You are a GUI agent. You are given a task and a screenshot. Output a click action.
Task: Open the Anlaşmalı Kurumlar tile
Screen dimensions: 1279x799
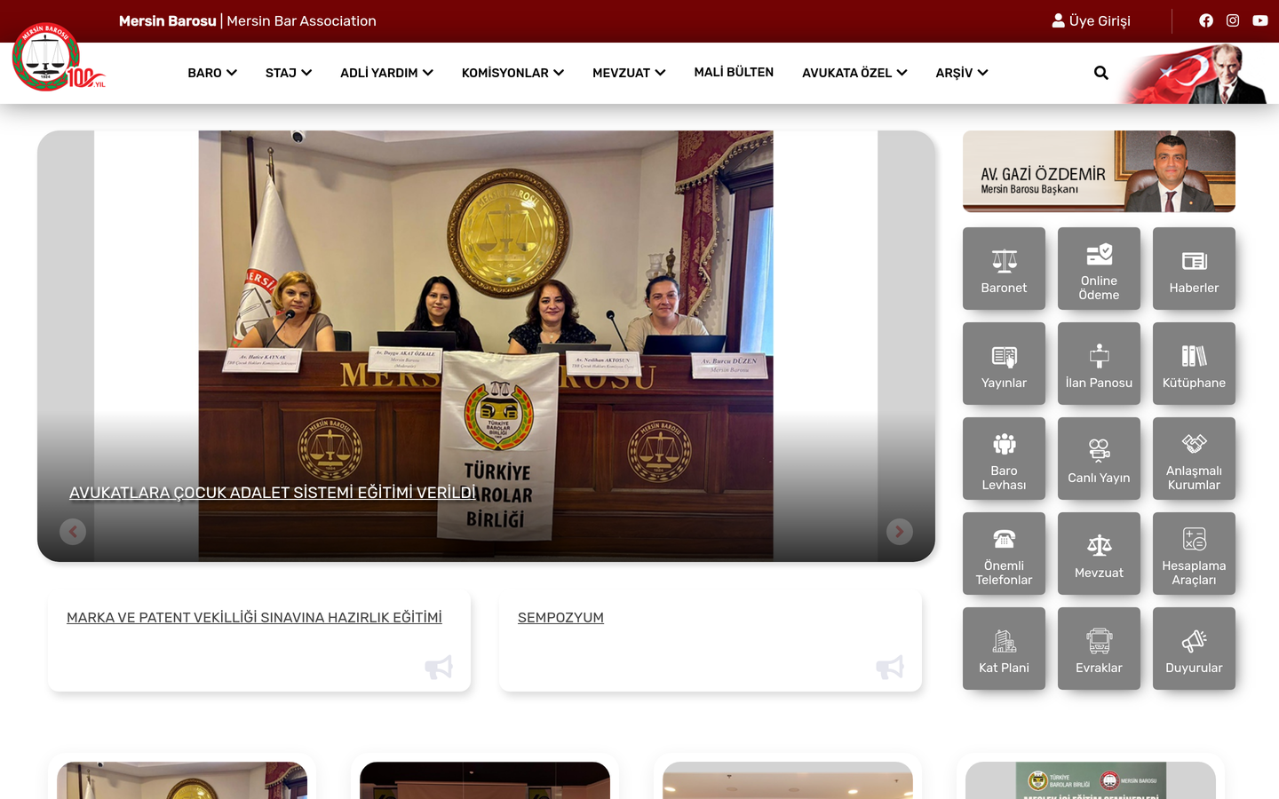point(1194,458)
